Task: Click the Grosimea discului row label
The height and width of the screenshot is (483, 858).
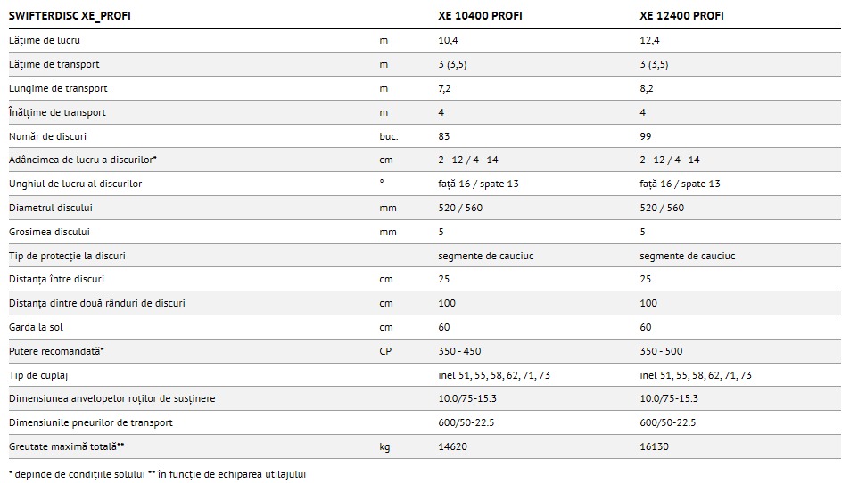Action: (50, 232)
